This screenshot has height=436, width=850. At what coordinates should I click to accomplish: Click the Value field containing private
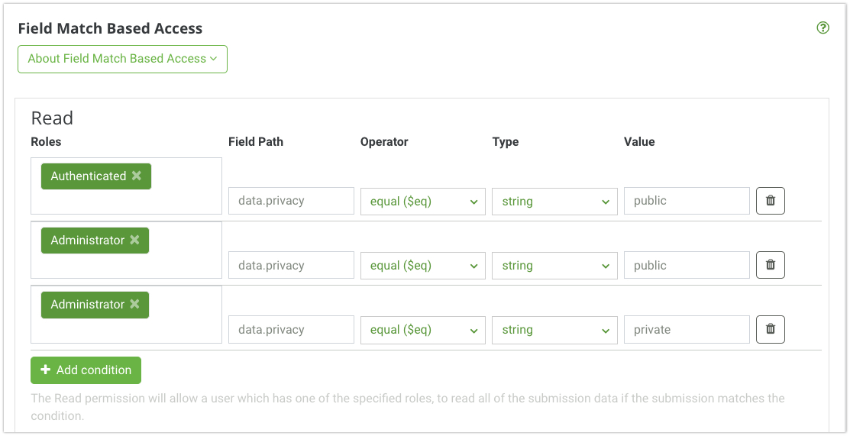pos(686,330)
